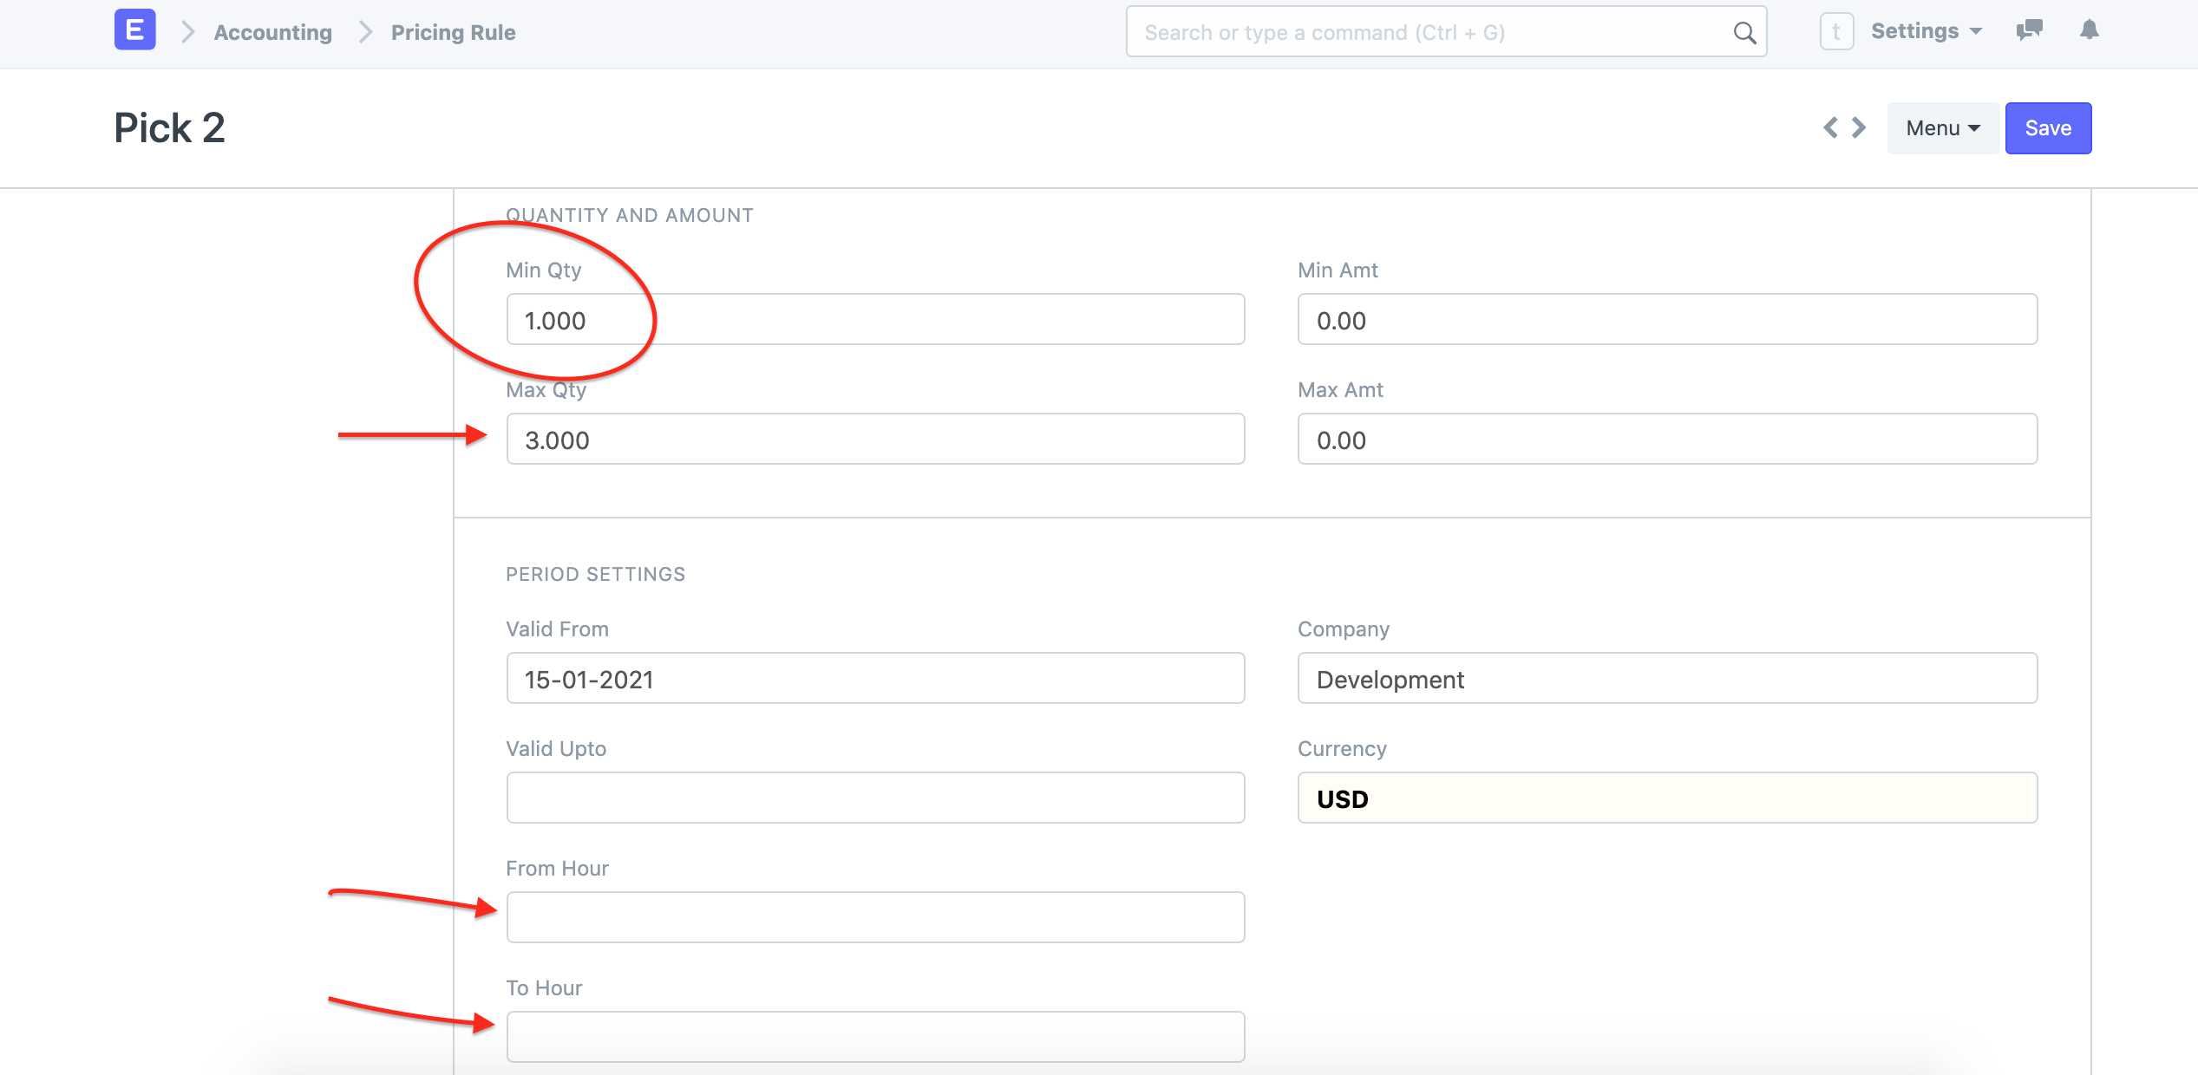Click the search magnifier icon
This screenshot has height=1075, width=2198.
1743,33
